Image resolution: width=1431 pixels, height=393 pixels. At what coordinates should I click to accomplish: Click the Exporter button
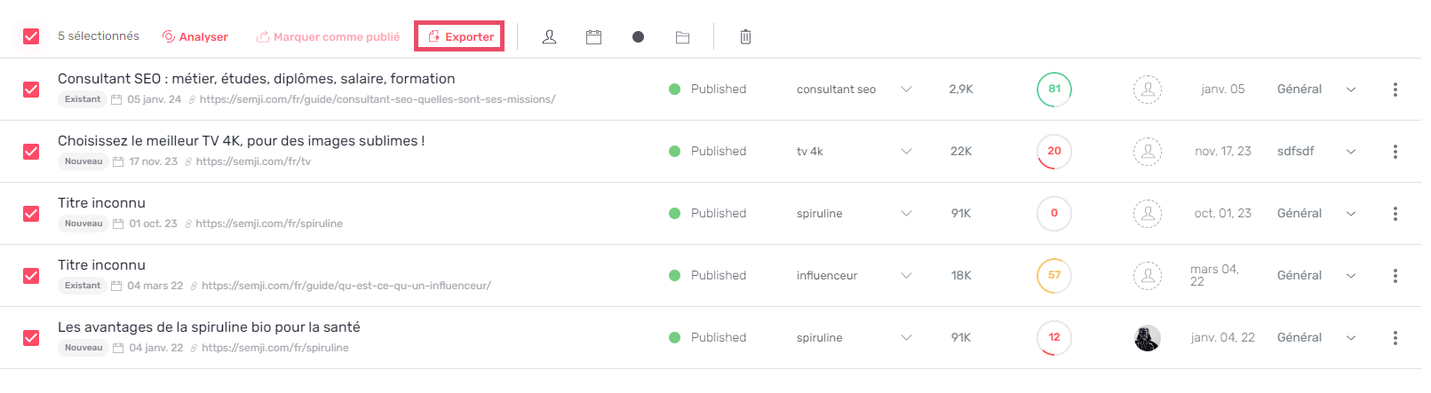(459, 36)
